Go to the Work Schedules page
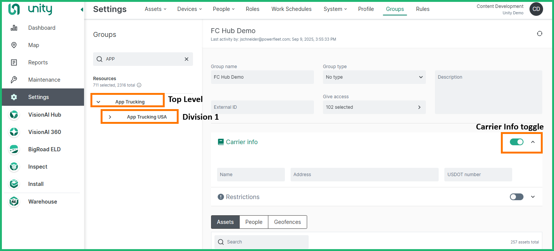The height and width of the screenshot is (251, 554). [x=291, y=9]
